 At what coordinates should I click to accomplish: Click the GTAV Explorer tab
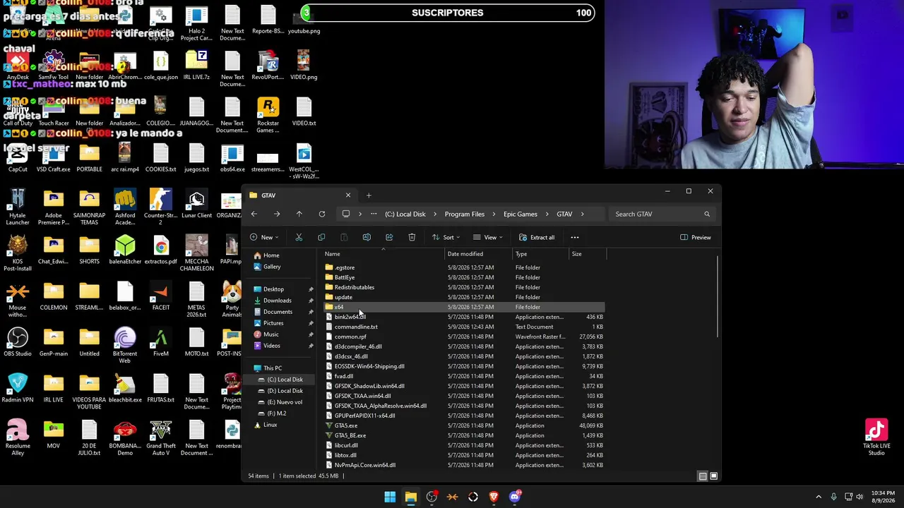click(x=299, y=195)
